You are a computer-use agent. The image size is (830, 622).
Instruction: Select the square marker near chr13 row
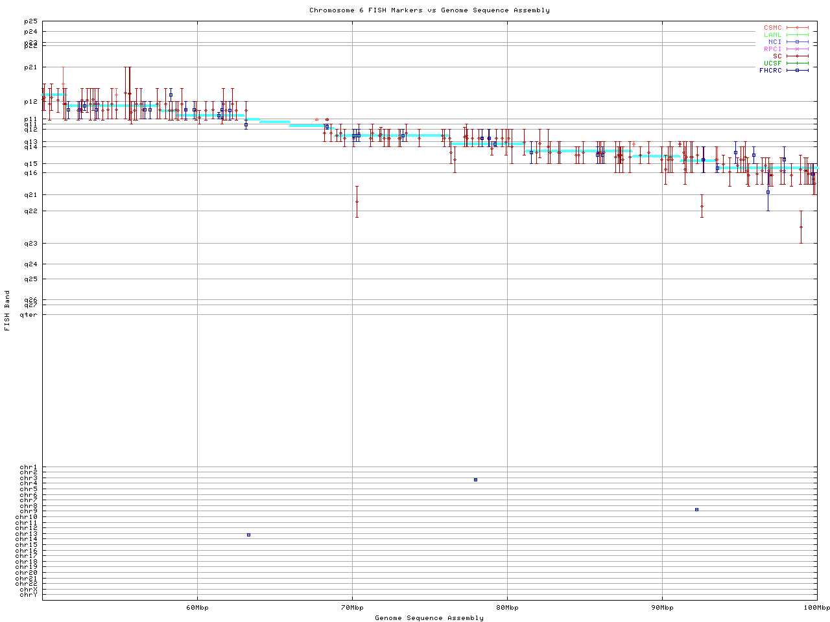point(248,535)
